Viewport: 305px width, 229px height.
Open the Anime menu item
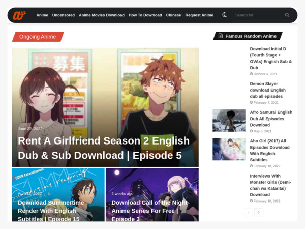(42, 15)
